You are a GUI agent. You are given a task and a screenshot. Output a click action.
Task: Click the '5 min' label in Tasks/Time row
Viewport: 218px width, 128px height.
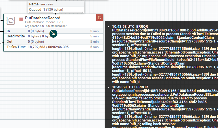coord(94,47)
